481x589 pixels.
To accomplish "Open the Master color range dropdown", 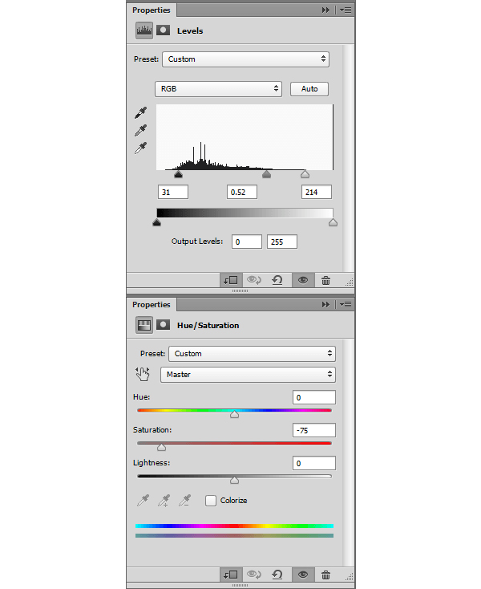I will pyautogui.click(x=248, y=375).
